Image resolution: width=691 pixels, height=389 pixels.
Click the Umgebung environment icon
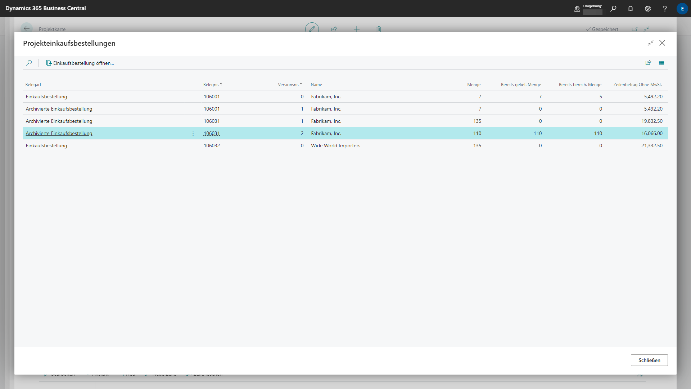pyautogui.click(x=577, y=9)
